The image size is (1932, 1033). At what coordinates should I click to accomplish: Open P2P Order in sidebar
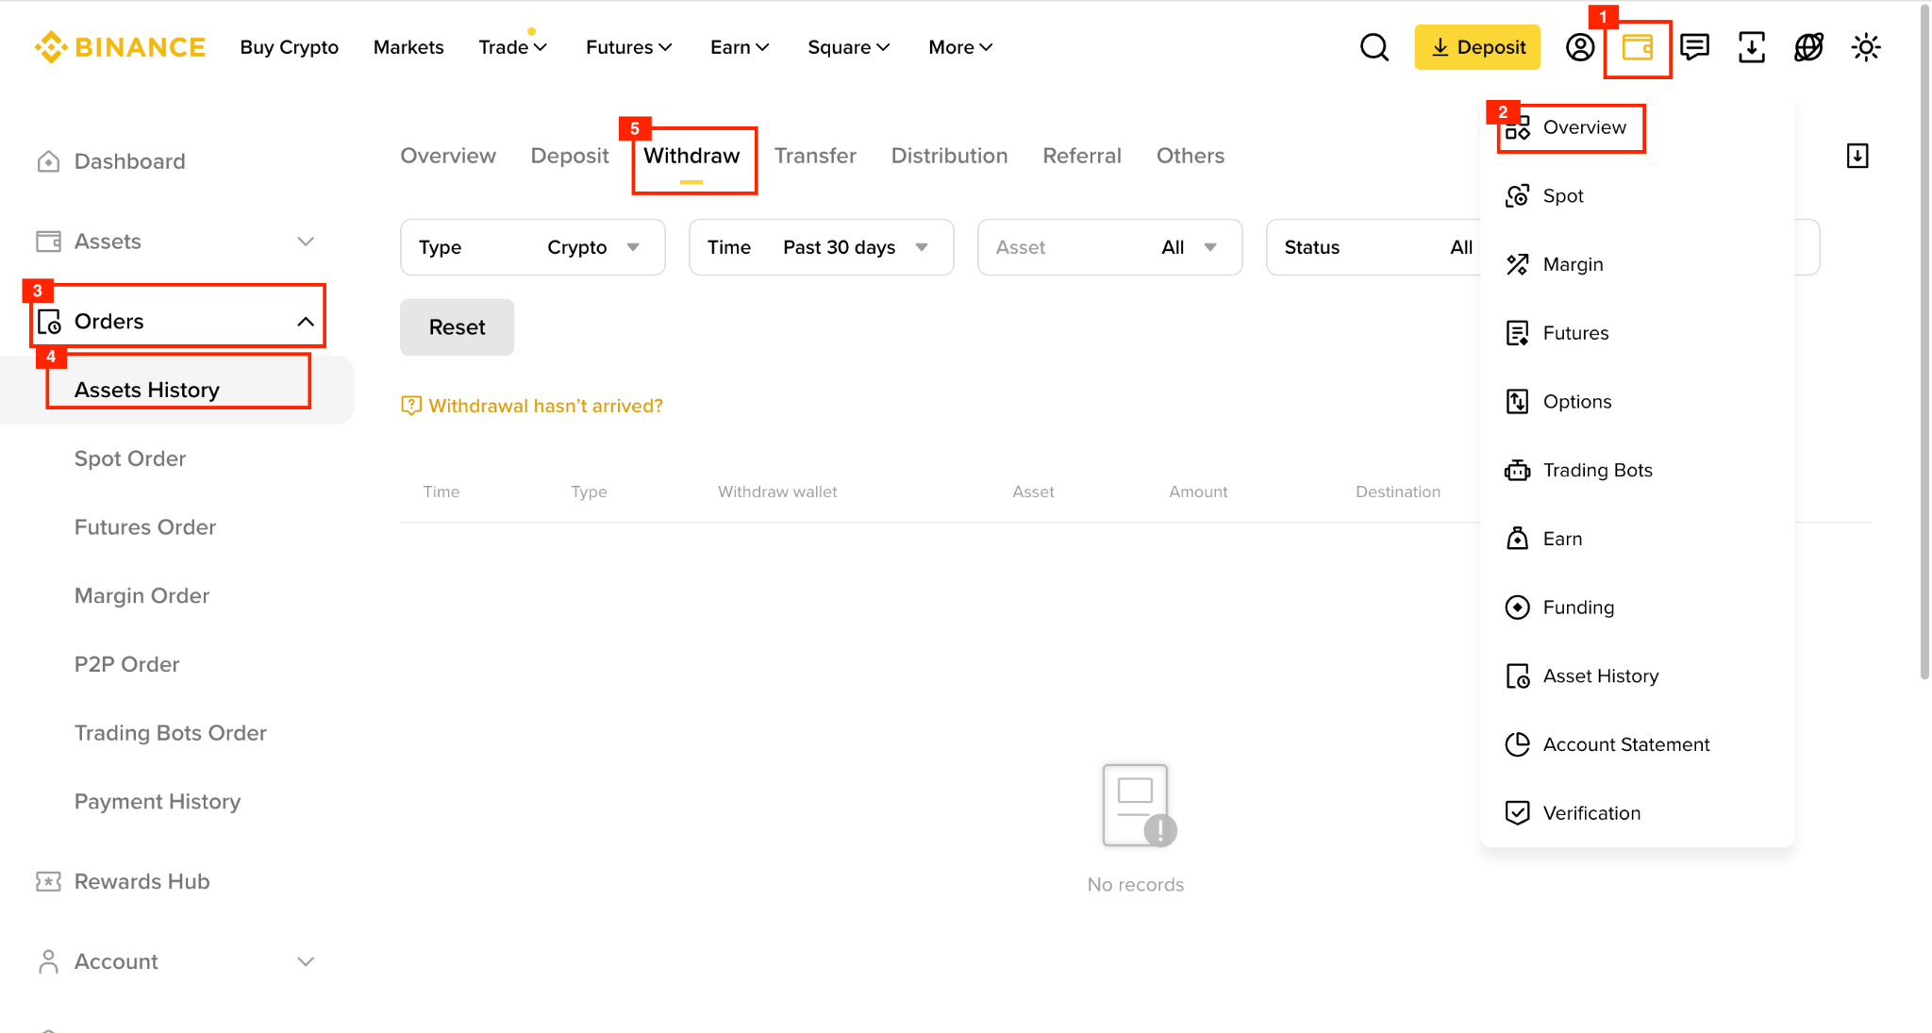(126, 664)
